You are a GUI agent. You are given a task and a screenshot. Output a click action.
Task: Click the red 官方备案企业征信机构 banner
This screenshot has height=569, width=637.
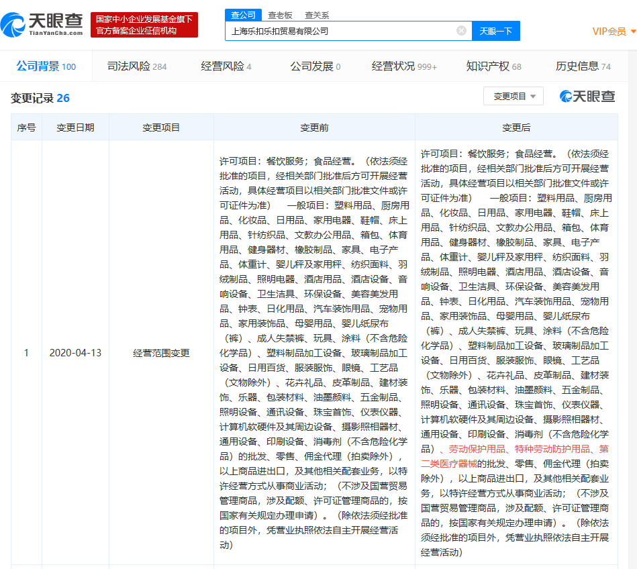coord(144,25)
